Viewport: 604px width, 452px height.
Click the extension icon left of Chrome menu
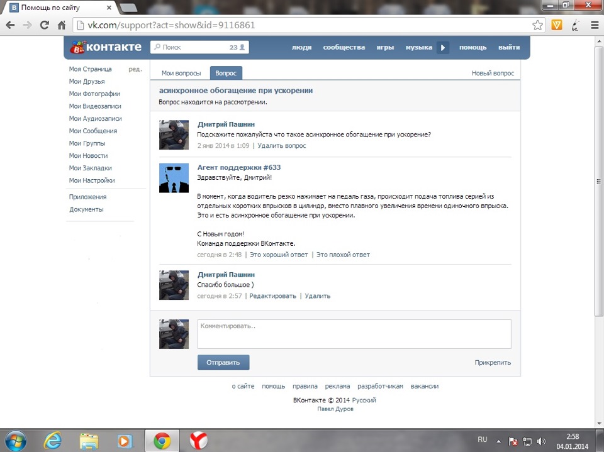pos(575,25)
